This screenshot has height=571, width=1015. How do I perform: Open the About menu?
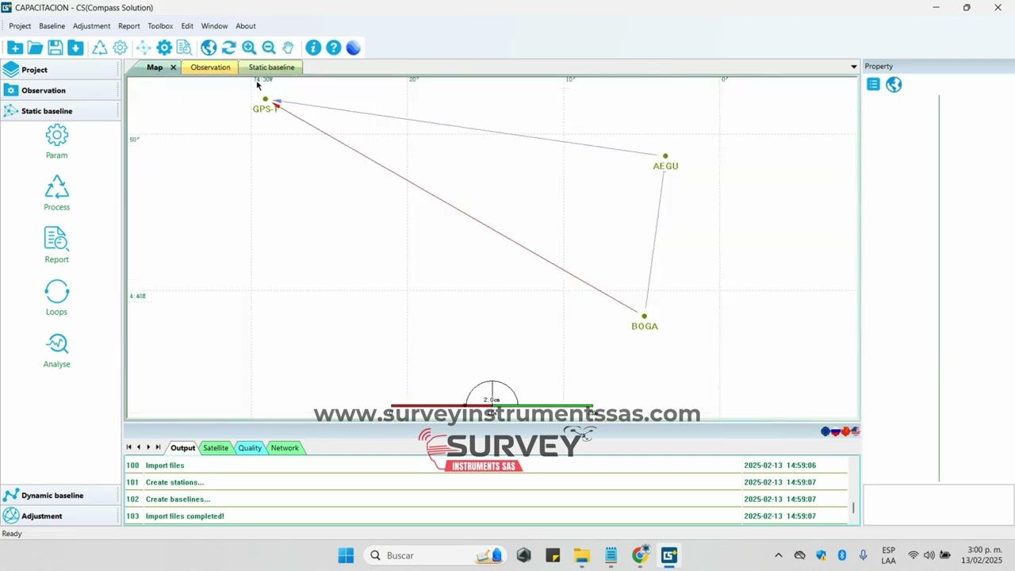pyautogui.click(x=246, y=26)
